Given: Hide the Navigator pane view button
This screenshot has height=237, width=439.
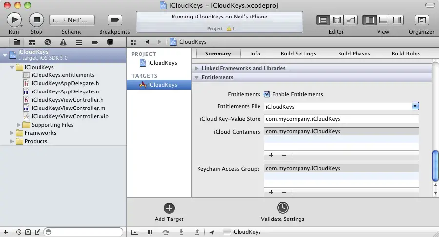Looking at the screenshot, I should point(370,20).
